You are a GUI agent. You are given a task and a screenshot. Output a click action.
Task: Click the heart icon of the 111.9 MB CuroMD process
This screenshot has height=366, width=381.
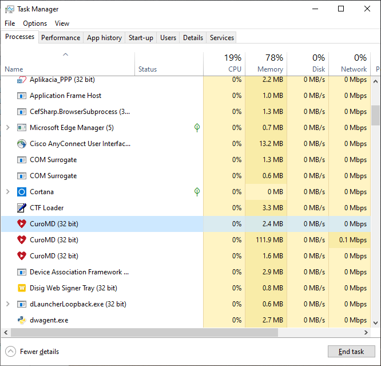22,240
